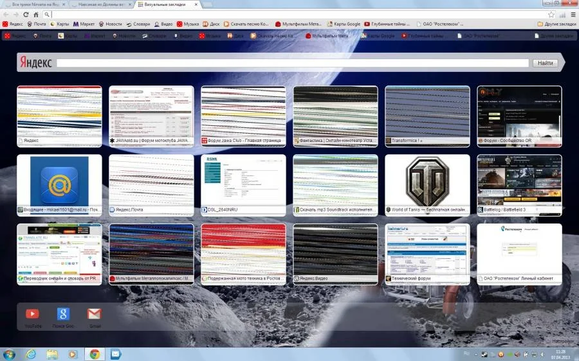579x361 pixels.
Task: Open the DSL_2640NRU visual bookmark
Action: click(x=243, y=180)
